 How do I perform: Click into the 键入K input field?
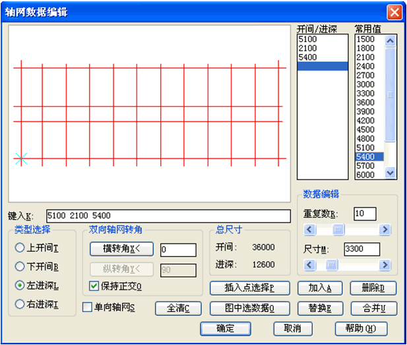[x=168, y=216]
